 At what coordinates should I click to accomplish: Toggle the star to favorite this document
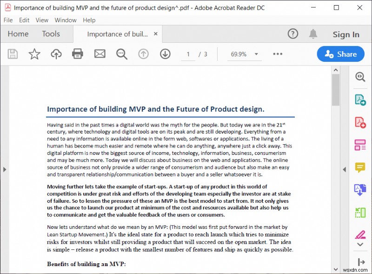pyautogui.click(x=34, y=54)
